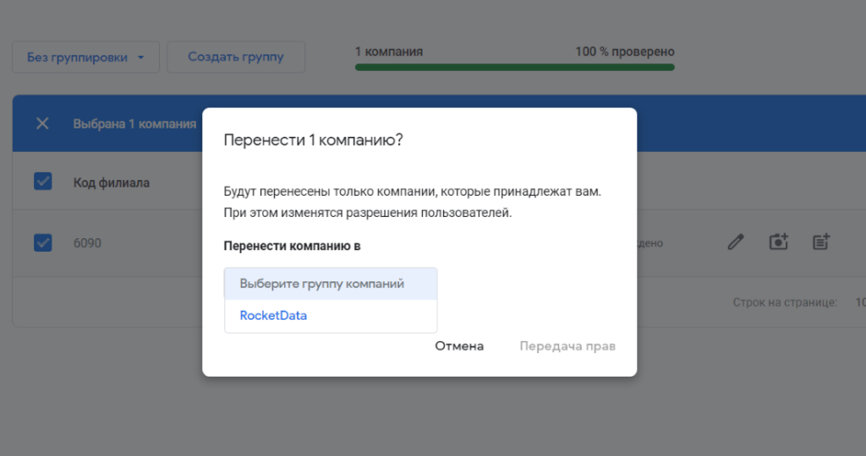Click the Создать группу button
Viewport: 866px width, 456px height.
point(235,57)
